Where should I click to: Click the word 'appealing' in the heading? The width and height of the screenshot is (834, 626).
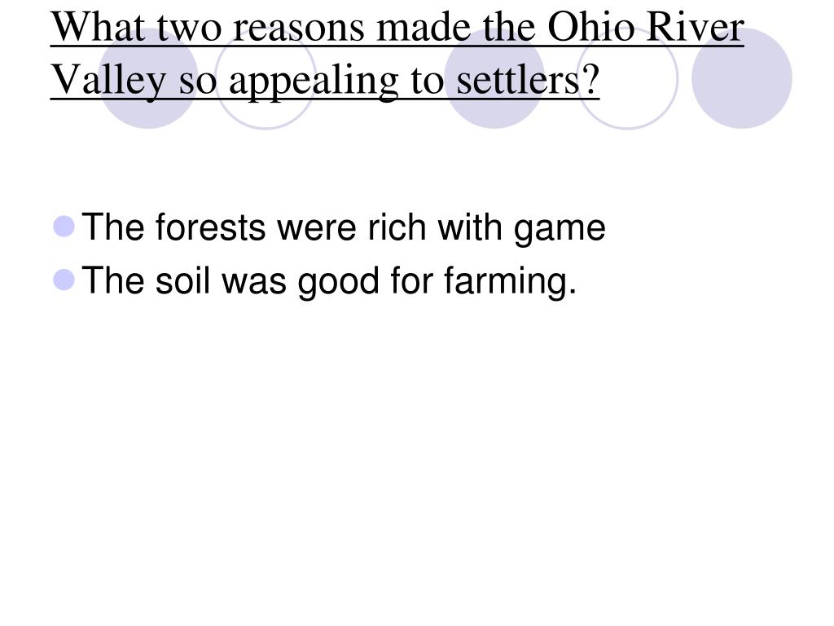[x=314, y=81]
